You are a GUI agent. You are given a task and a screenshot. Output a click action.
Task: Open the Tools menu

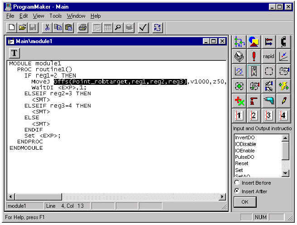56,16
